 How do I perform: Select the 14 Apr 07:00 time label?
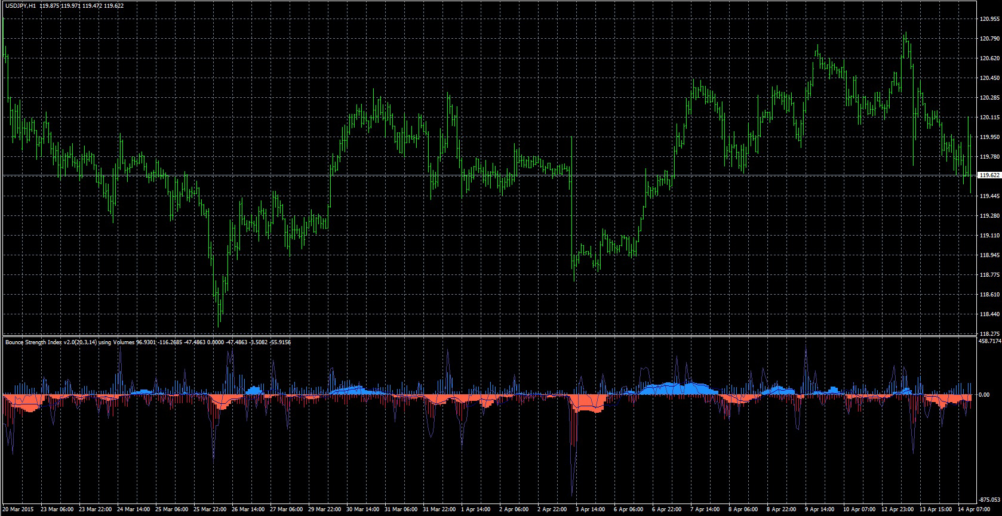[x=973, y=509]
